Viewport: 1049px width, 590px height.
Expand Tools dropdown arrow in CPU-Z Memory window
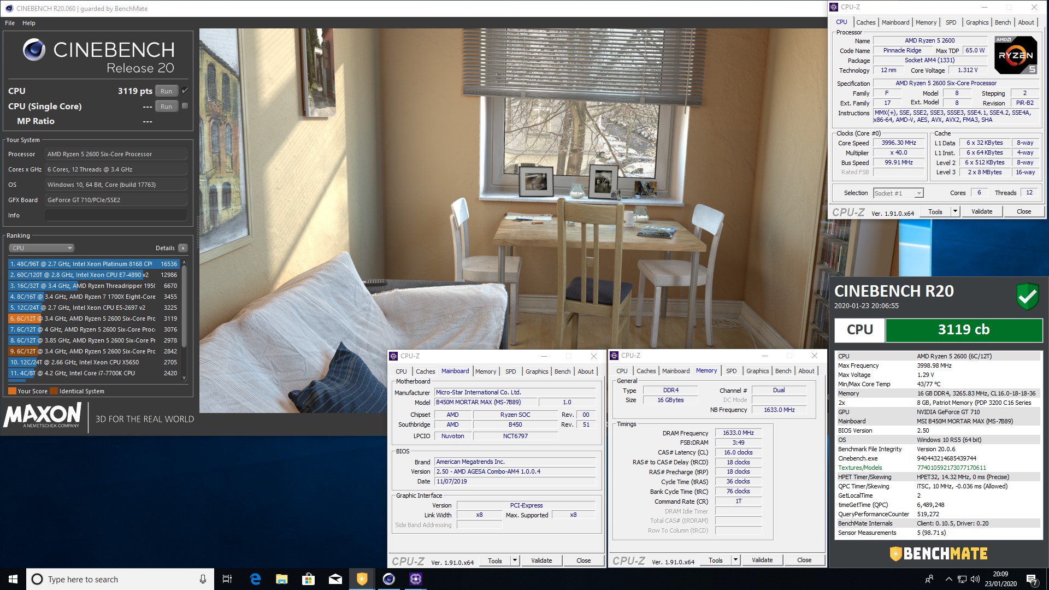[735, 560]
